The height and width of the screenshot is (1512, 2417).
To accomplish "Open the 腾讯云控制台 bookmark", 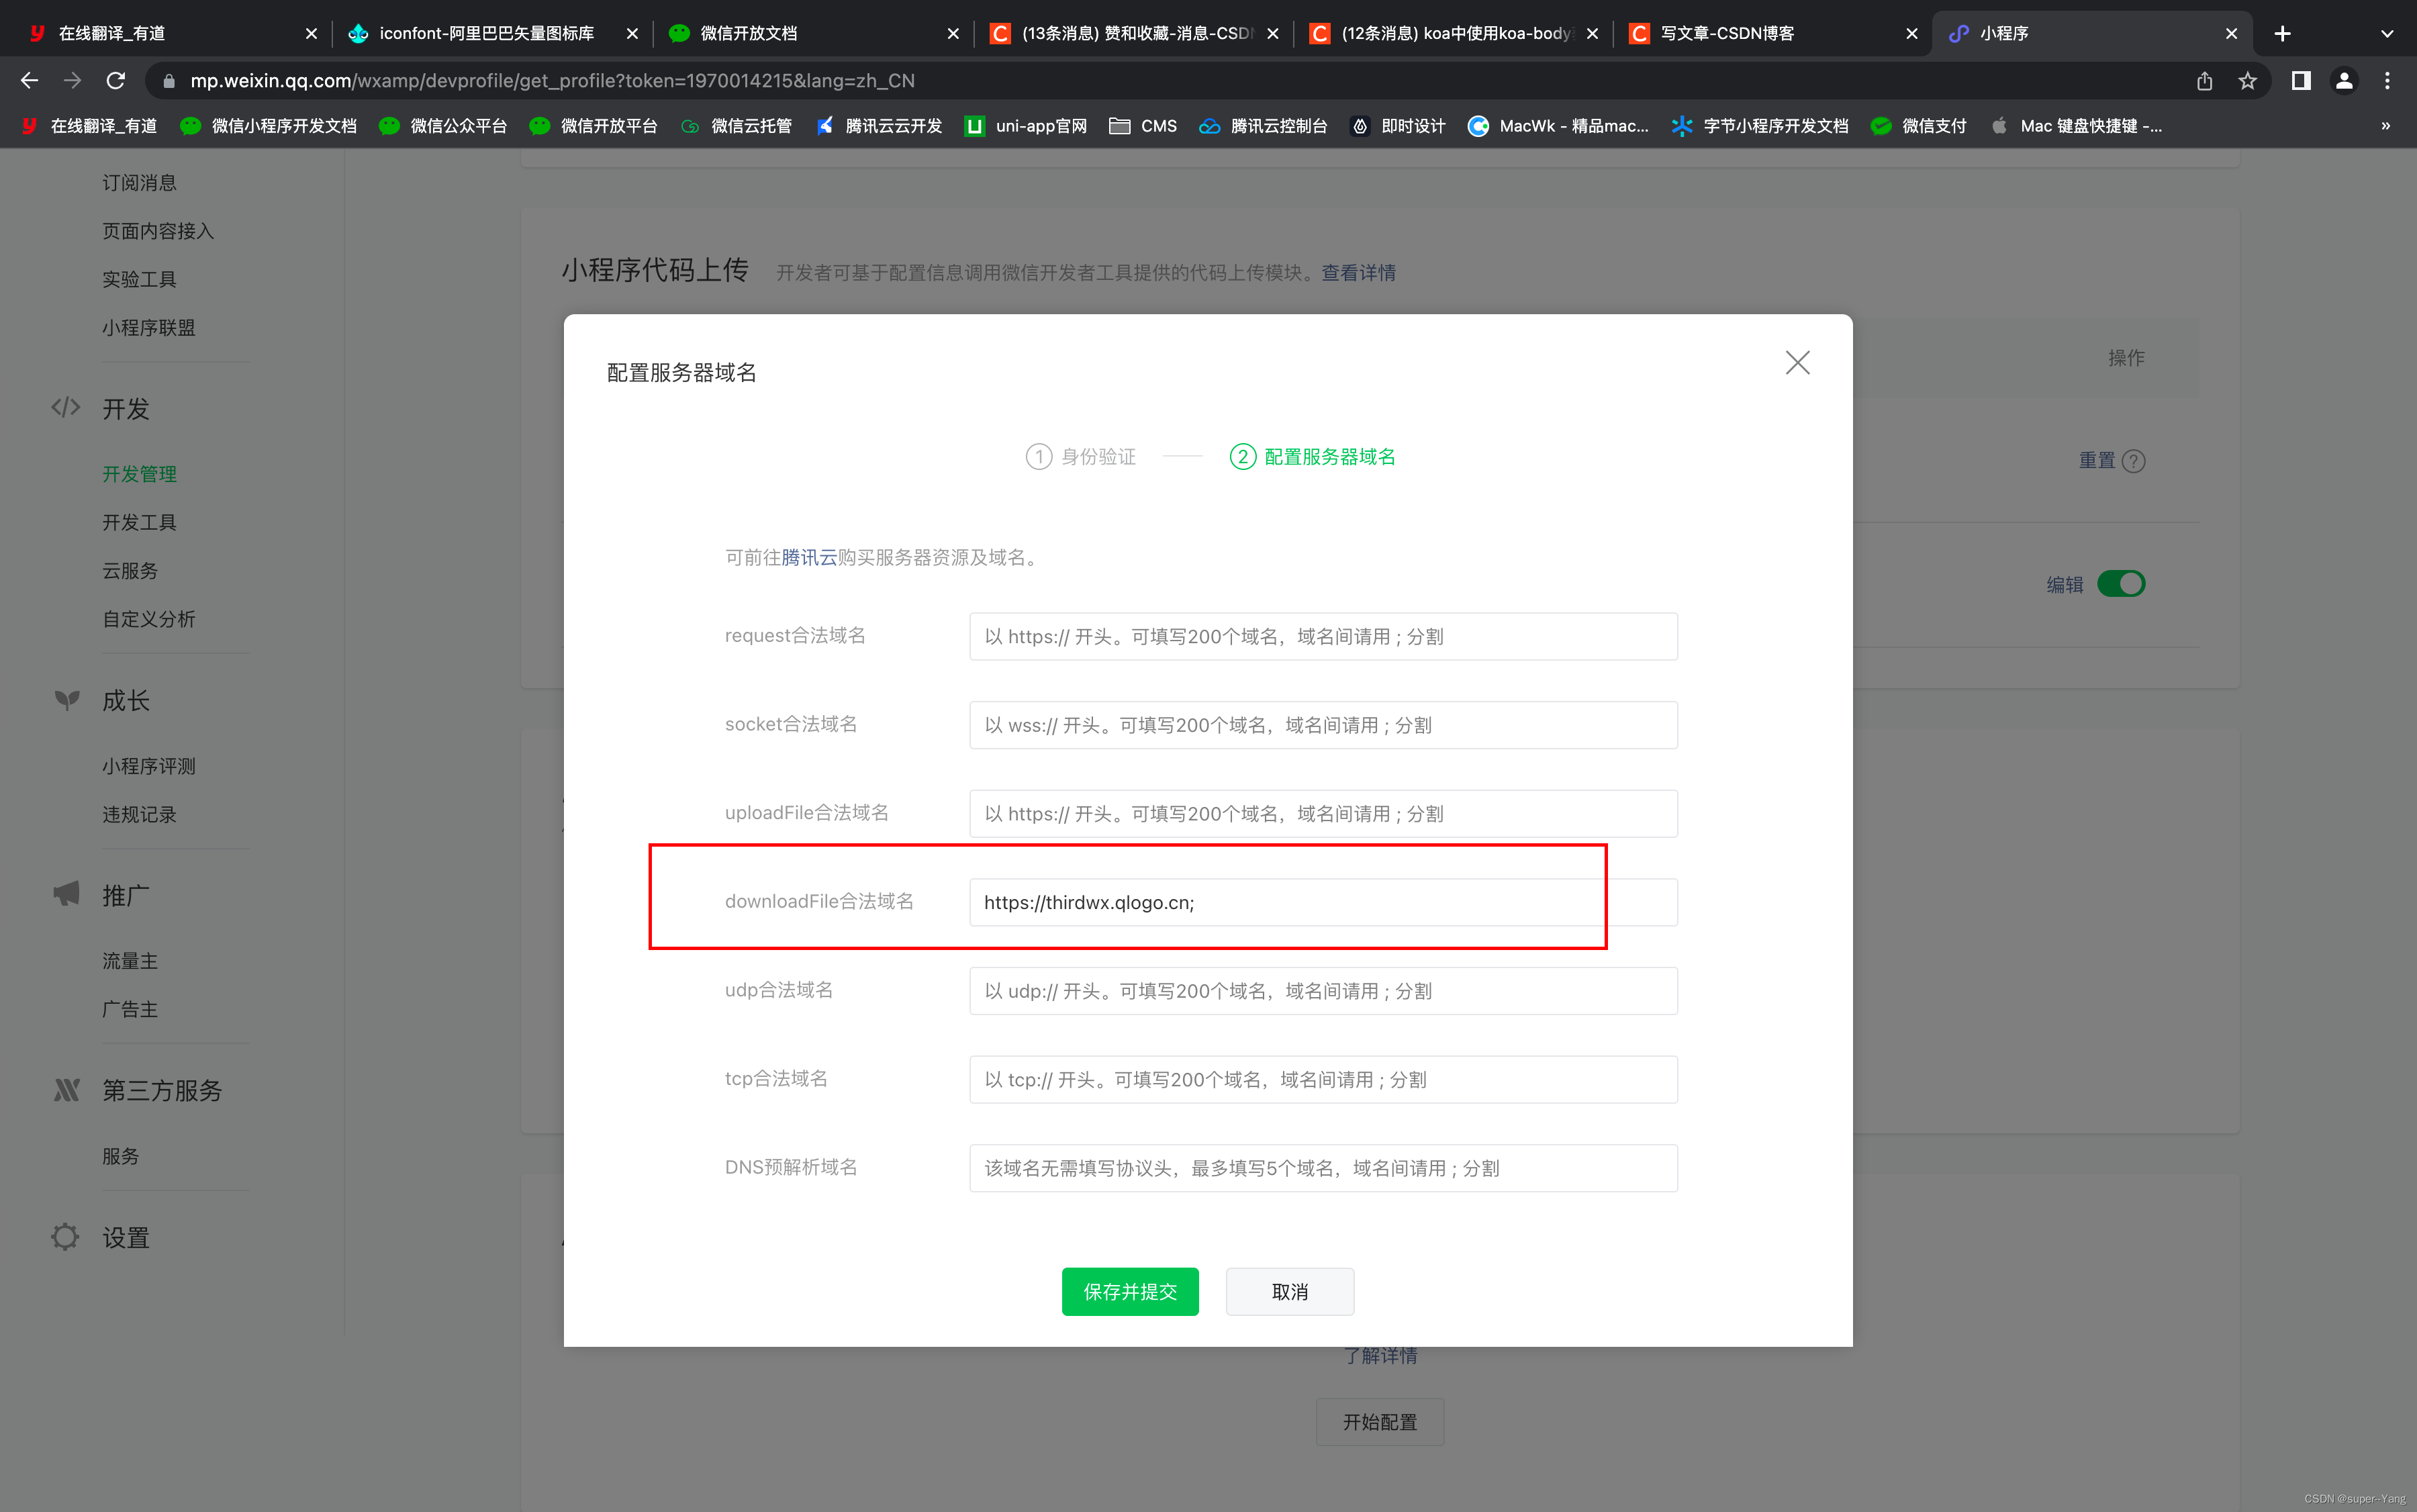I will point(1263,126).
